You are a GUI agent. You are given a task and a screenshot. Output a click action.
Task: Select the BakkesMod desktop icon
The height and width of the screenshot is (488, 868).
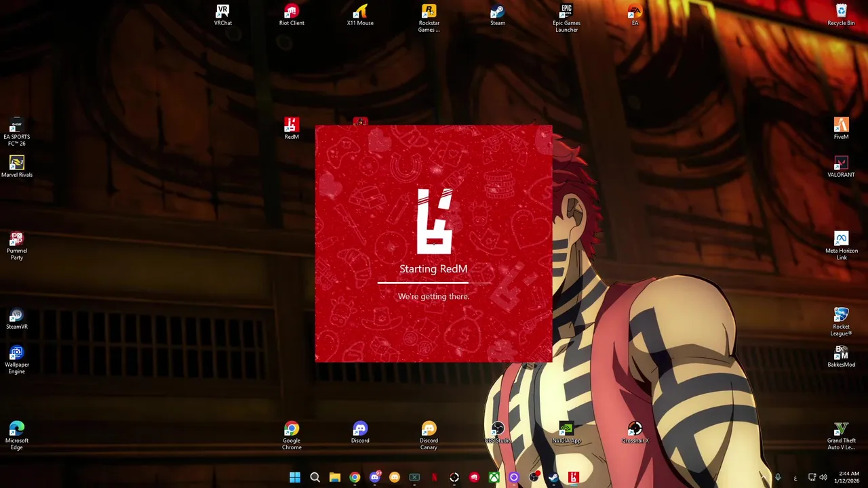coord(841,357)
